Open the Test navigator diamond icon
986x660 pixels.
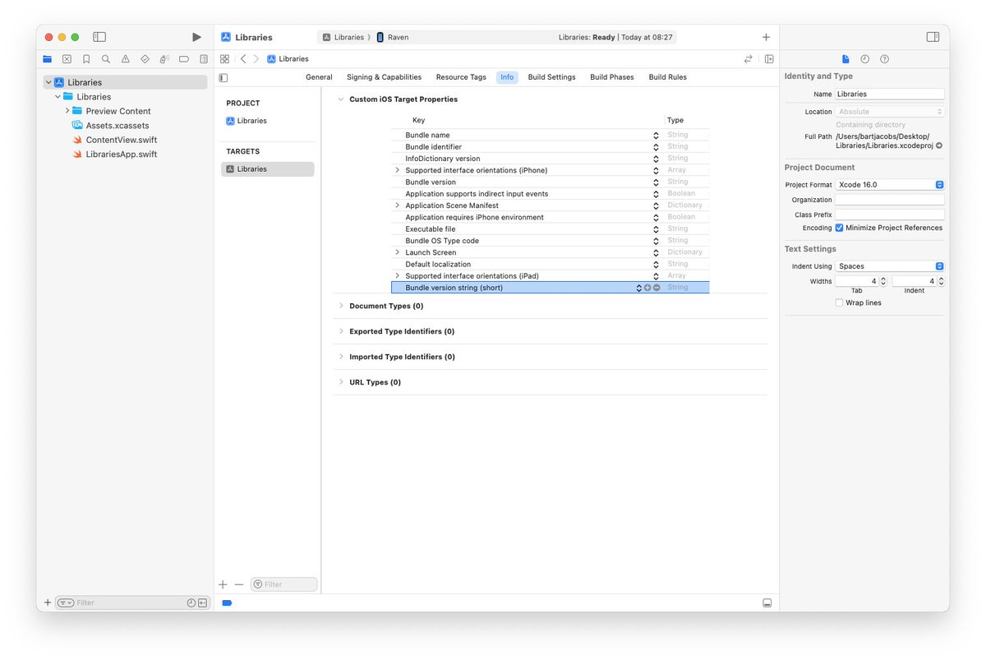click(145, 59)
